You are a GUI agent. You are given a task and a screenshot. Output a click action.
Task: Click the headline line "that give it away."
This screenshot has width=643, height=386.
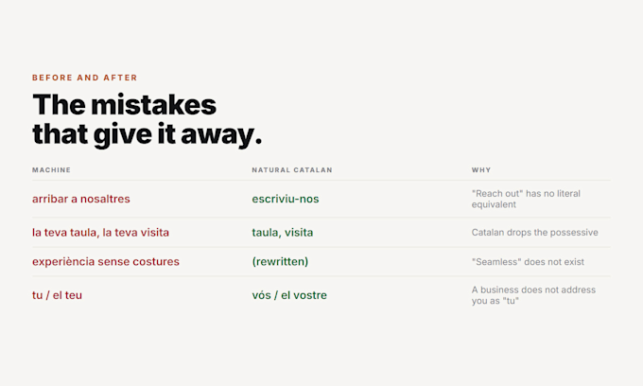(147, 134)
